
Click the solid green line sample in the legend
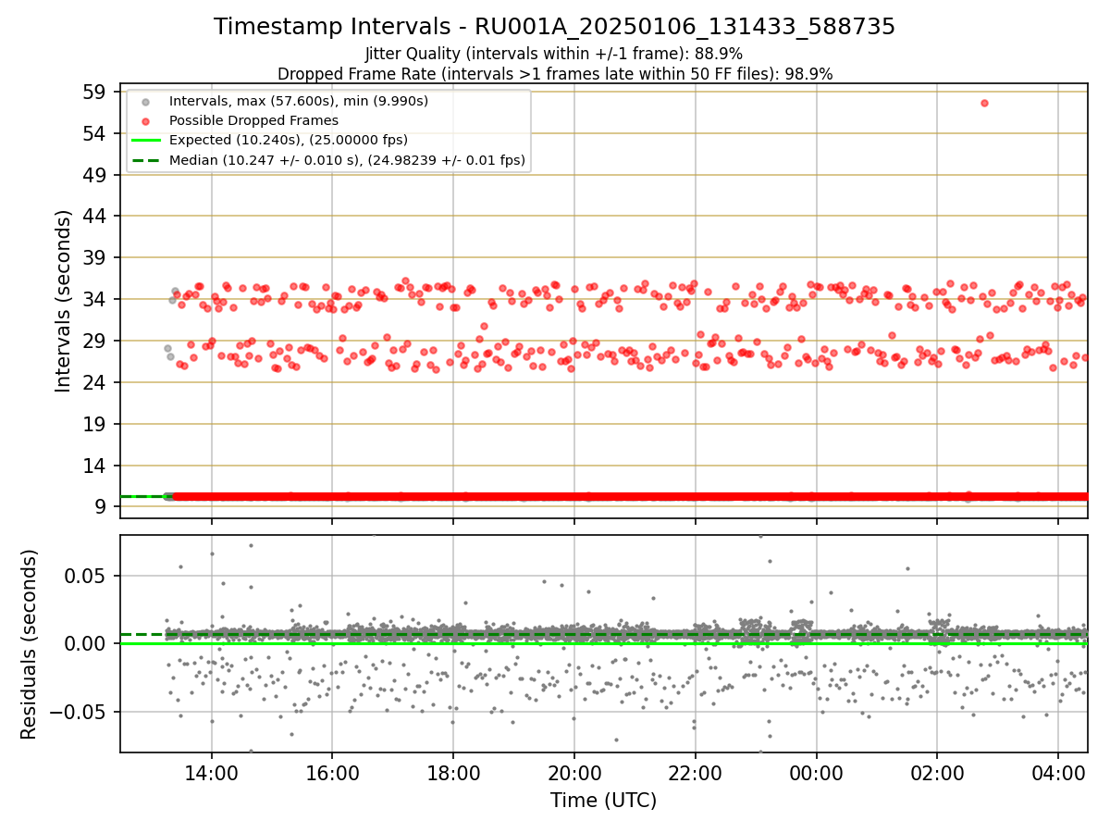[146, 141]
